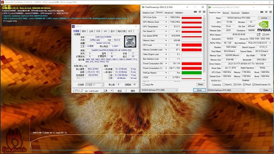Click the screenshot camera icon in the GPU-Z sensors window

pos(195,12)
